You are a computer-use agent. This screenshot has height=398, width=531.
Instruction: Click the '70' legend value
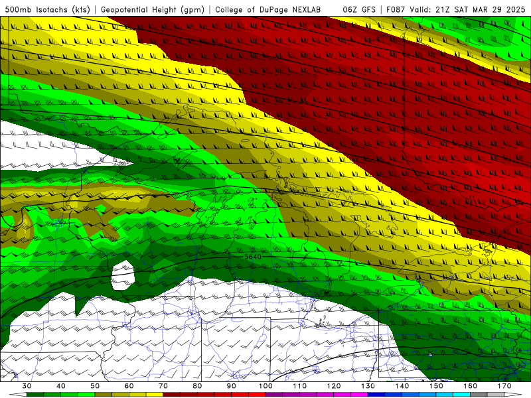click(x=163, y=386)
